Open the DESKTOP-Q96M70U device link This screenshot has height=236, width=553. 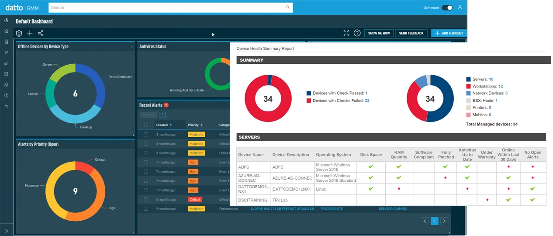pos(393,209)
